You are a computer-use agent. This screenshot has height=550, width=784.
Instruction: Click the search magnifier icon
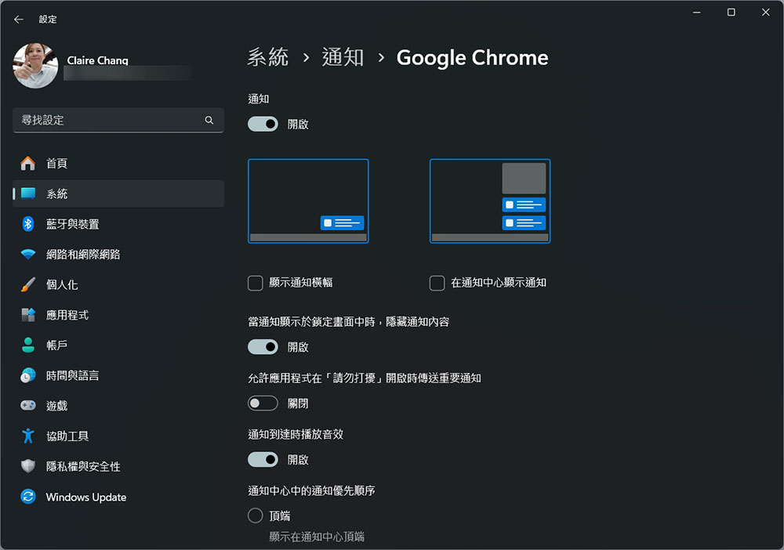pyautogui.click(x=209, y=120)
